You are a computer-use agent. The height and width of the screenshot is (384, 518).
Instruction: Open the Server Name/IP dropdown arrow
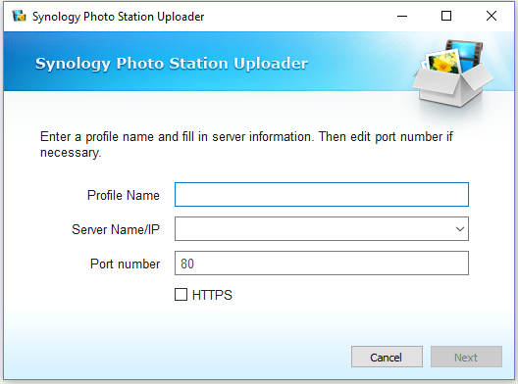460,229
